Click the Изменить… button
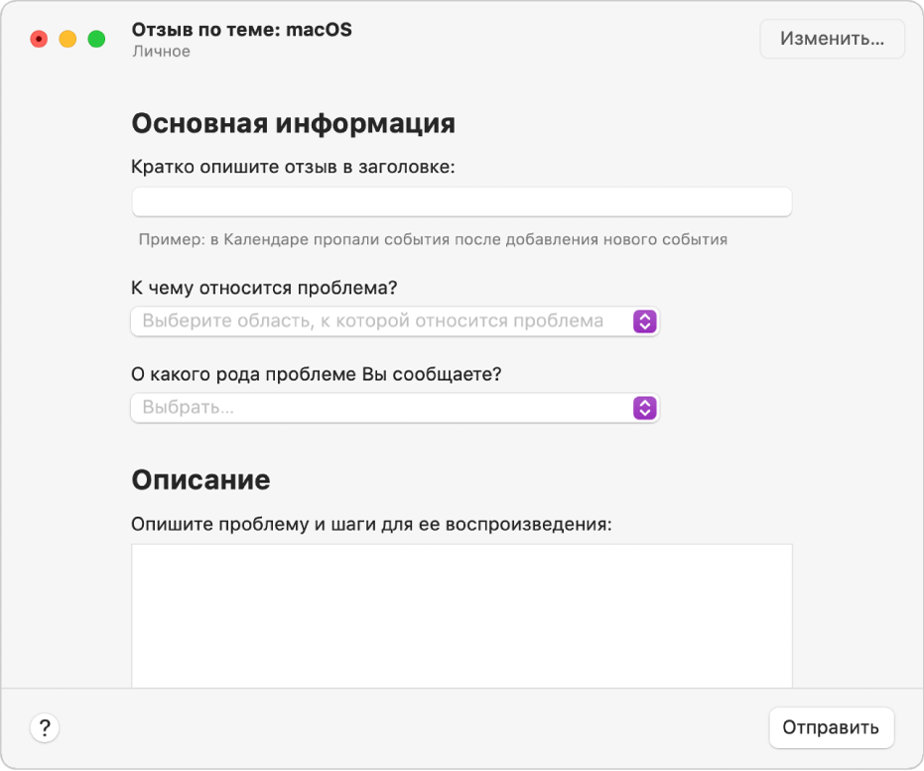924x771 pixels. pos(832,39)
